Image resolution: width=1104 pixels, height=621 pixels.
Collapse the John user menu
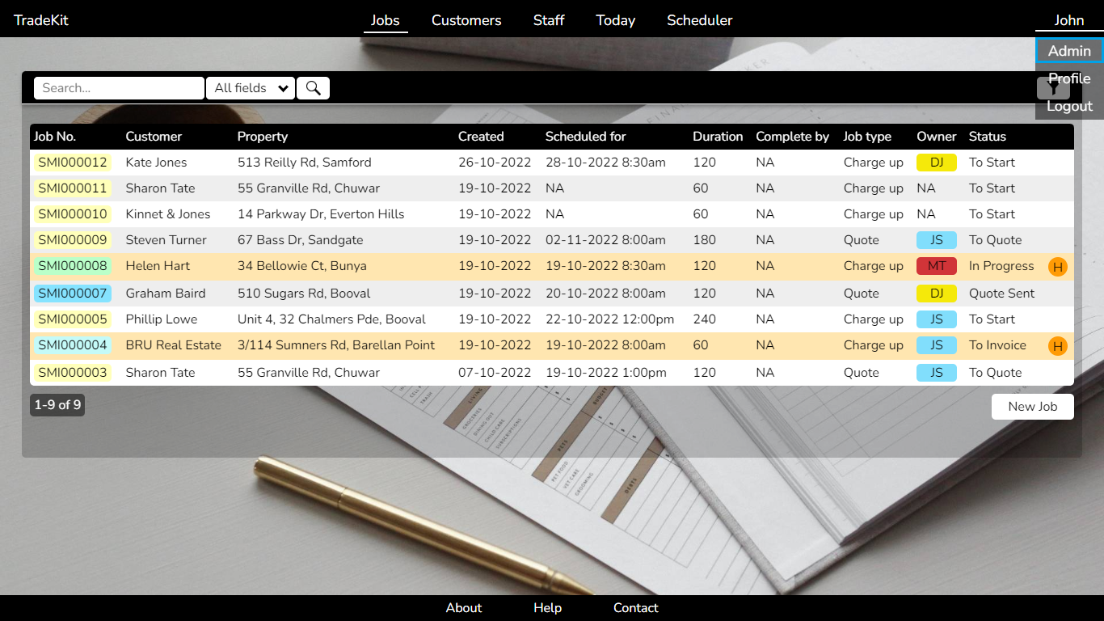coord(1069,20)
